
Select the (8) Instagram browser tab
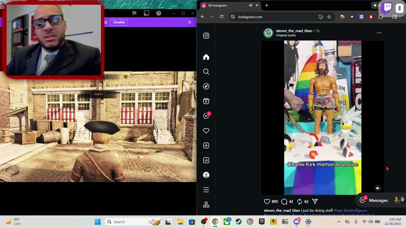coord(230,5)
